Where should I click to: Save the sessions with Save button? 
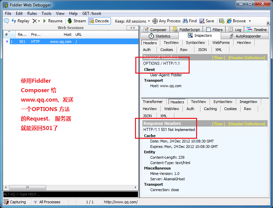tap(207, 21)
